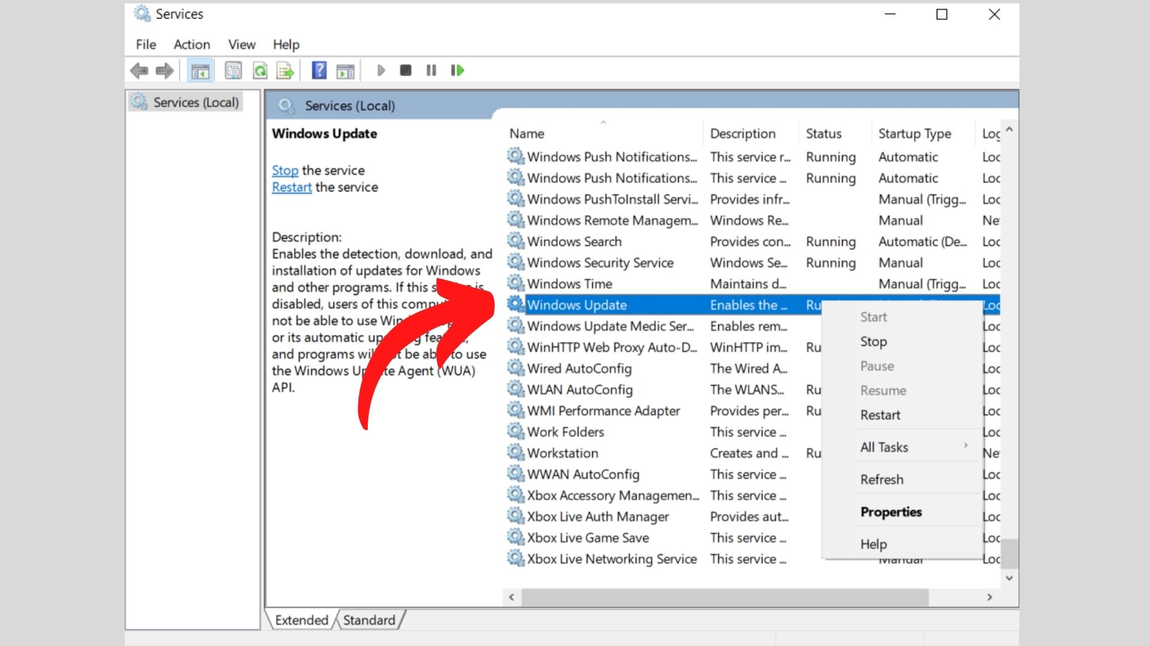Open the View menu
Screen dimensions: 1150x646
pos(241,44)
